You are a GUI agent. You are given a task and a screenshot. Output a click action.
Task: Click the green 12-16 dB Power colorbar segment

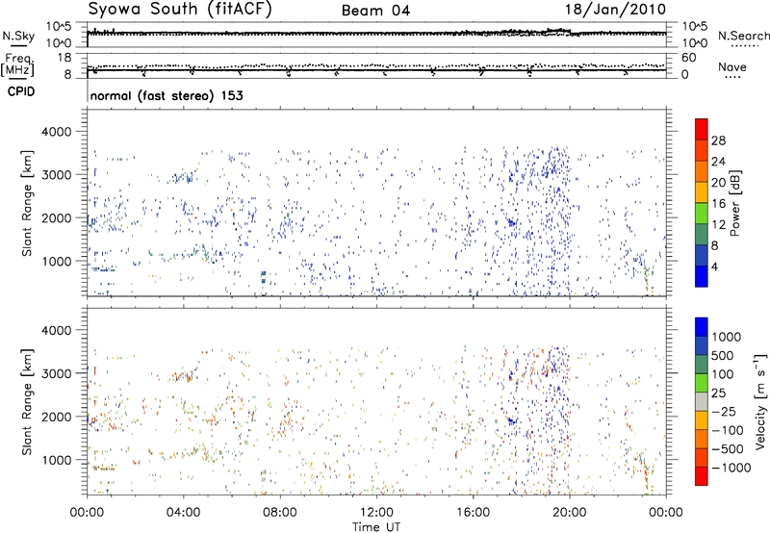pos(702,213)
